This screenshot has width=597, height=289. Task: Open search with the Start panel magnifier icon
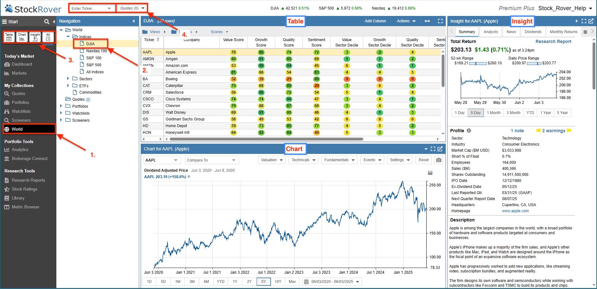pyautogui.click(x=46, y=22)
